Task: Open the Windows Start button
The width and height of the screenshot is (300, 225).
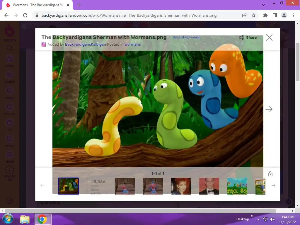Action: 8,219
